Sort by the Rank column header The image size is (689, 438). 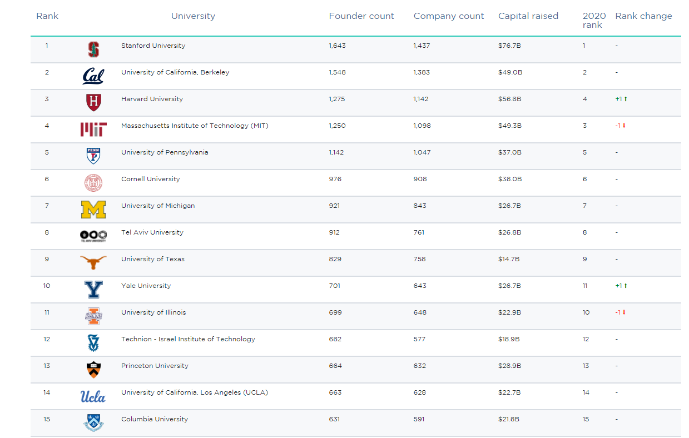pyautogui.click(x=47, y=16)
